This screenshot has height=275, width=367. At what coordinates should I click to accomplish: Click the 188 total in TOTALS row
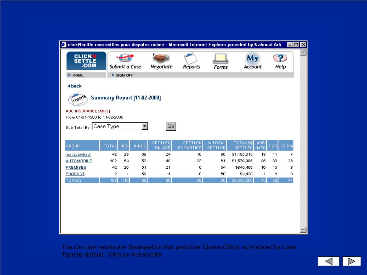click(113, 180)
